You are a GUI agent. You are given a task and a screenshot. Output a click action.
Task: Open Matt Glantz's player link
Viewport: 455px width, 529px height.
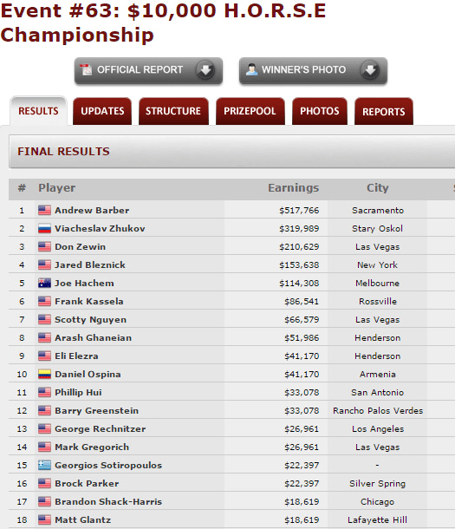83,520
